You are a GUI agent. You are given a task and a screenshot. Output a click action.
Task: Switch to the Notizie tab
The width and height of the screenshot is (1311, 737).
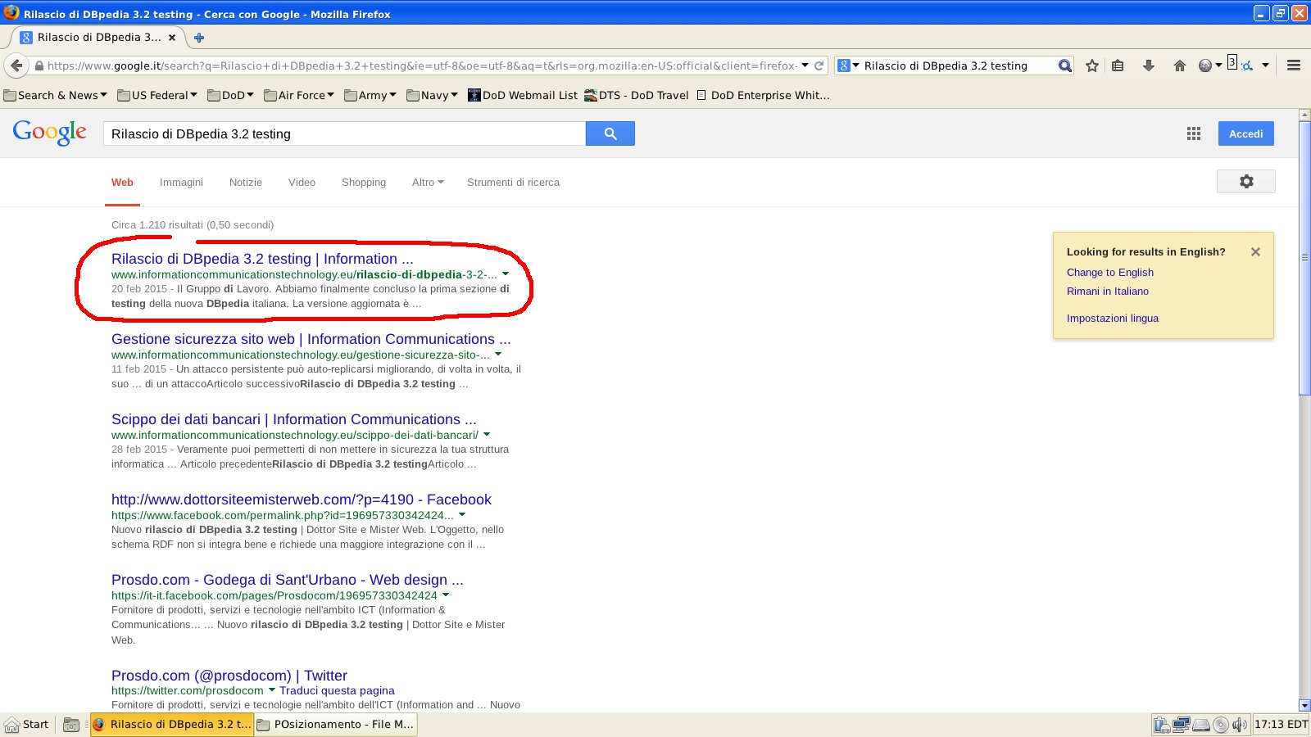tap(246, 182)
